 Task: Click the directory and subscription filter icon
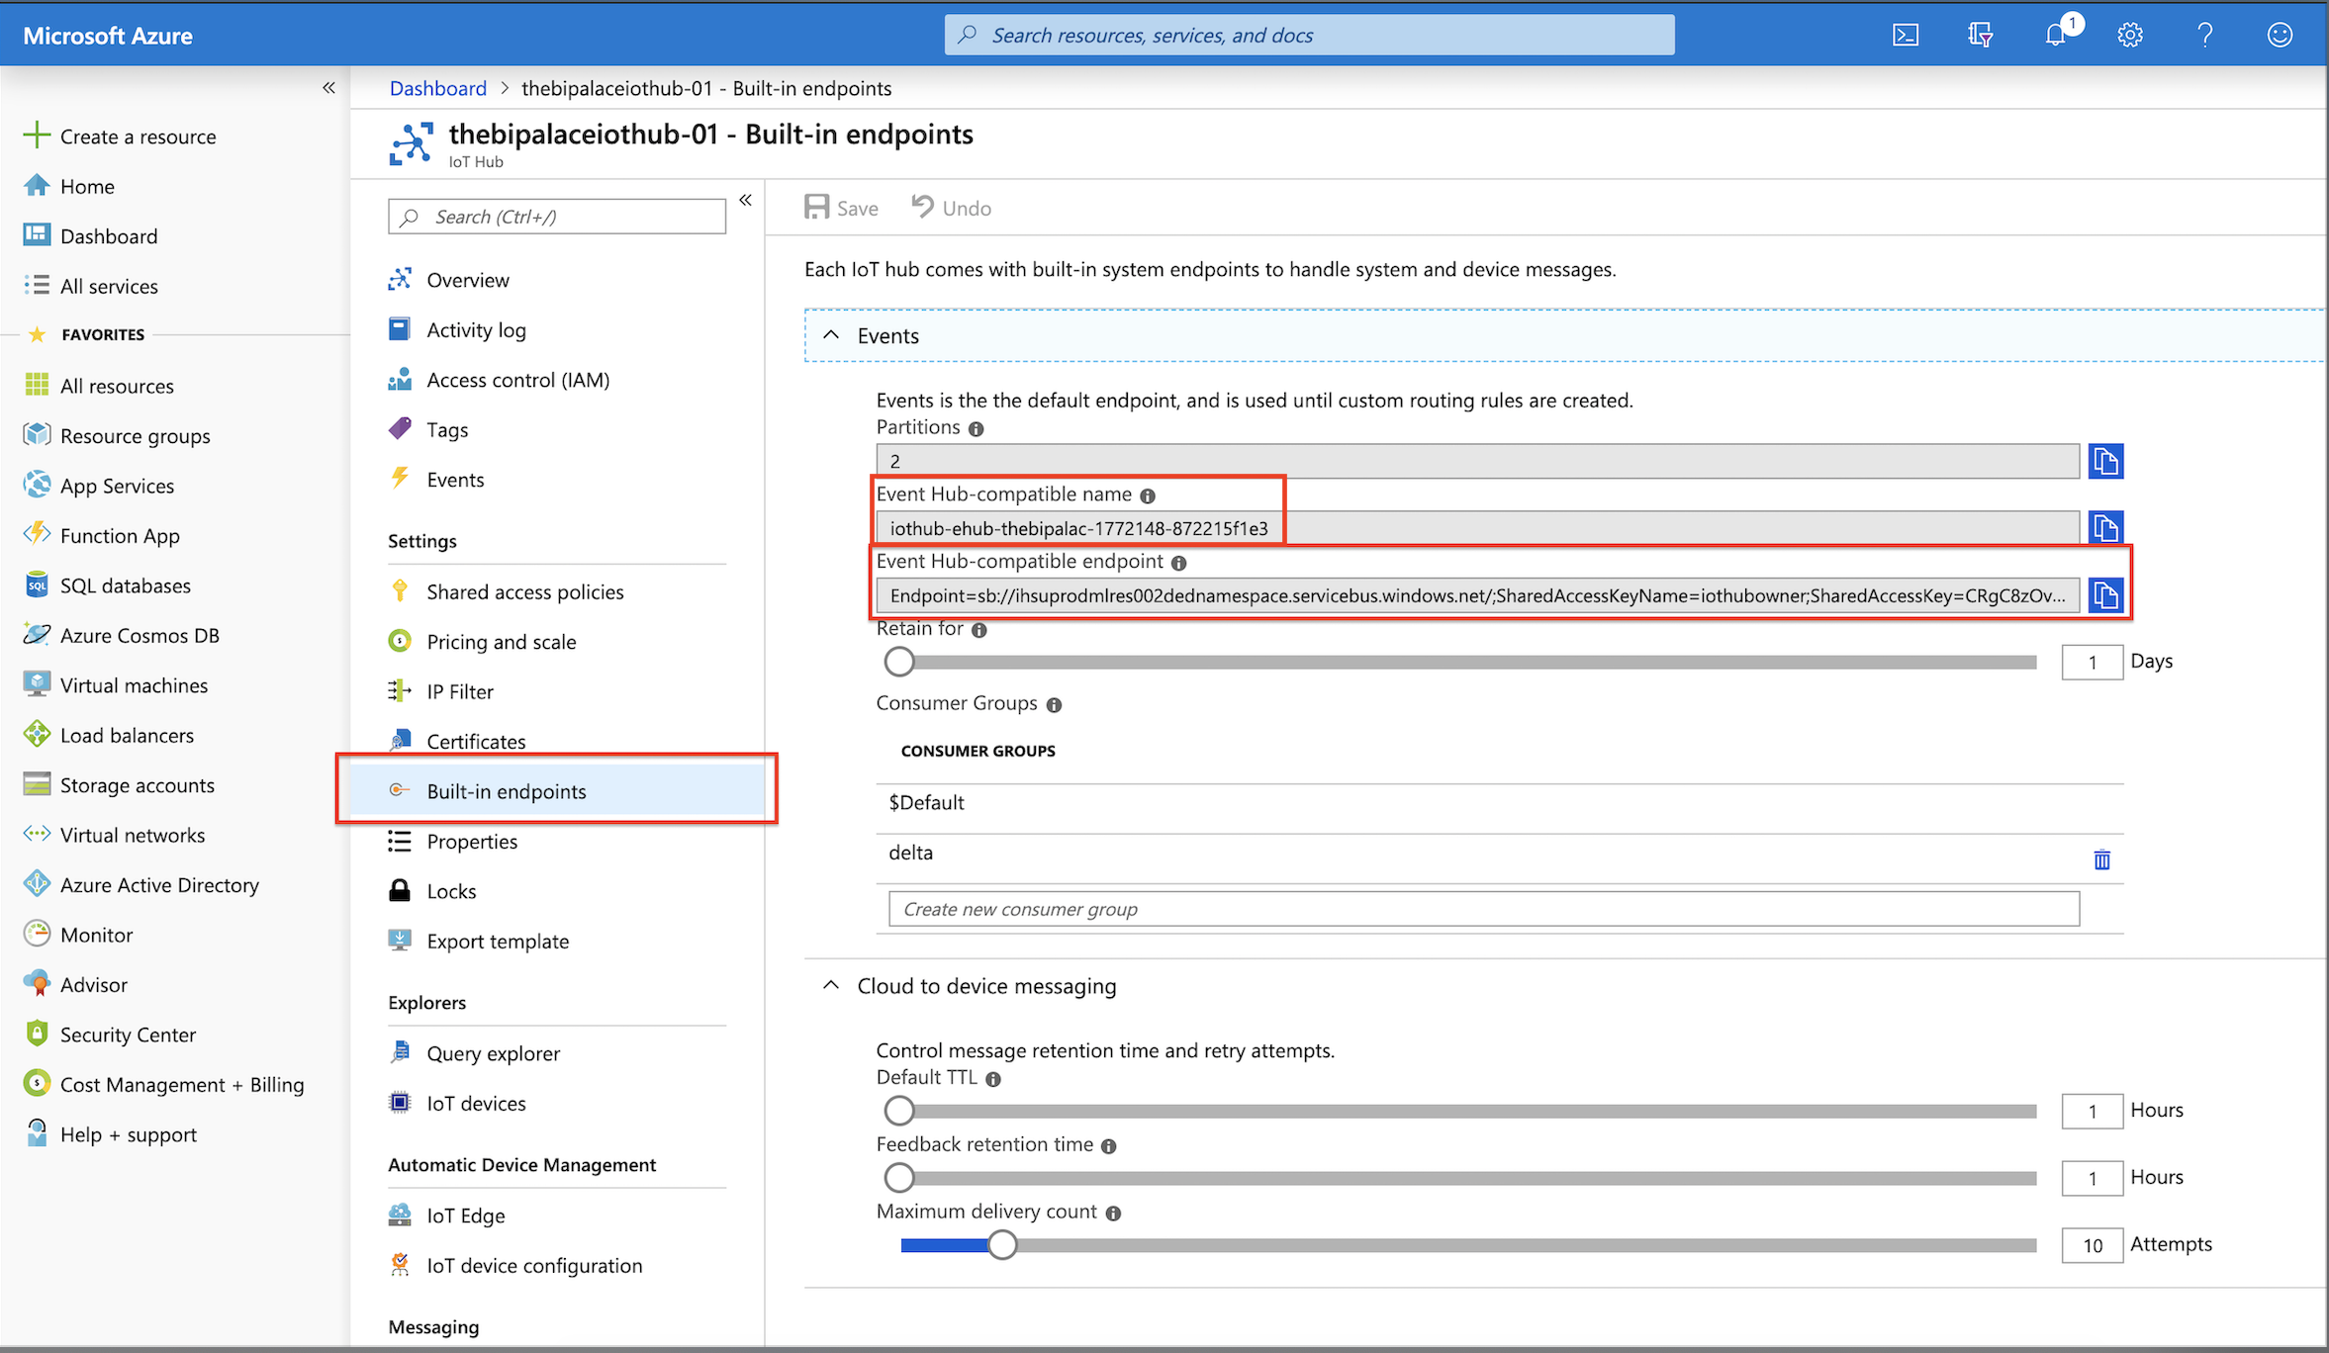click(1980, 36)
